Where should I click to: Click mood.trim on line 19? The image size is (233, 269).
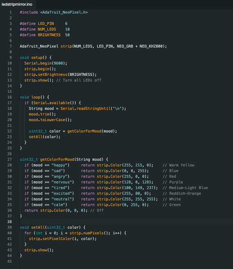pyautogui.click(x=39, y=114)
